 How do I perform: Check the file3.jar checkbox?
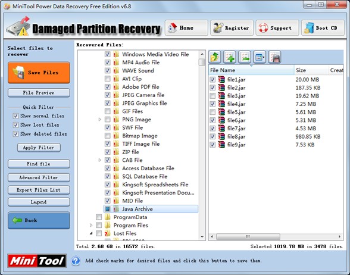tap(212, 96)
